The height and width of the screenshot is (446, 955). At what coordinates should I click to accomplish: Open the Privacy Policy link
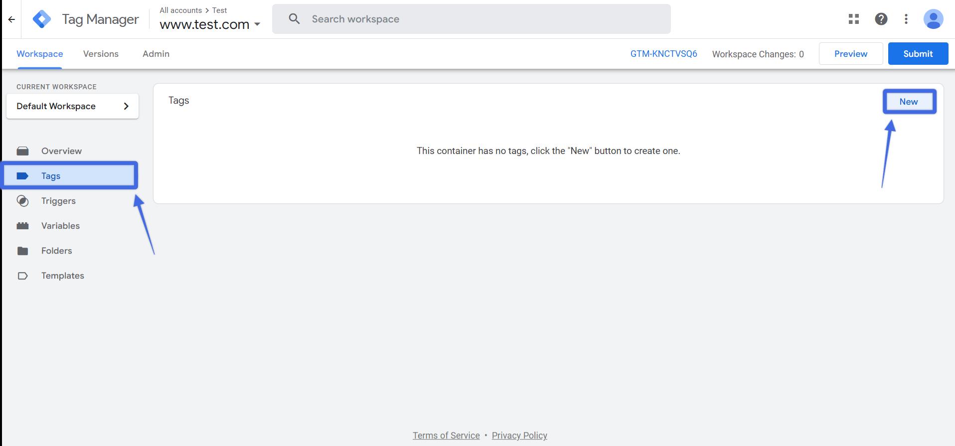[x=519, y=436]
